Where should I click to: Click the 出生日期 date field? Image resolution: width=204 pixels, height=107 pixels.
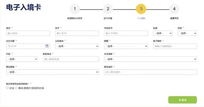(28, 46)
